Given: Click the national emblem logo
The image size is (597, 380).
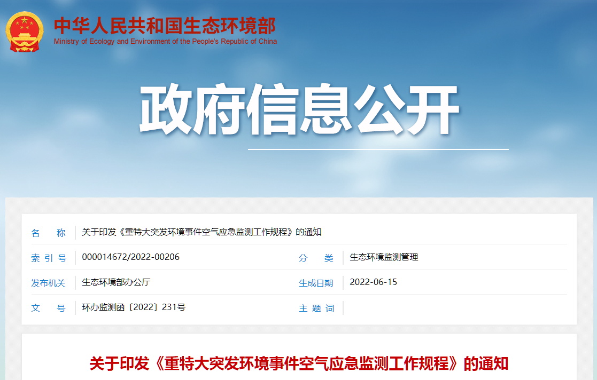Looking at the screenshot, I should [x=24, y=31].
